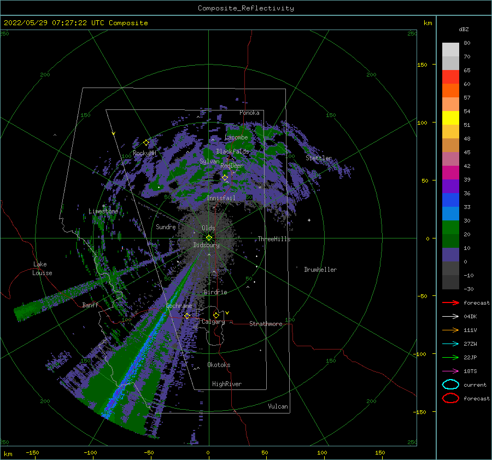Click the magenta 18TS arrow in legend
The width and height of the screenshot is (492, 460).
click(450, 371)
